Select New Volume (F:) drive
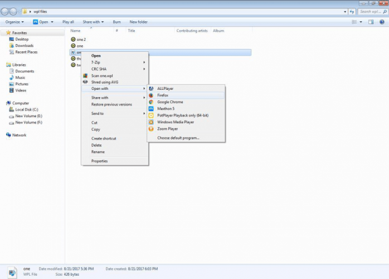This screenshot has width=389, height=279. pyautogui.click(x=29, y=122)
